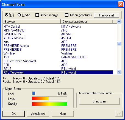
Task: Click the blue Lock indicator square
Action: 34,93
